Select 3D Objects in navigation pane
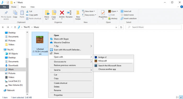This screenshot has width=183, height=99. coord(13,54)
